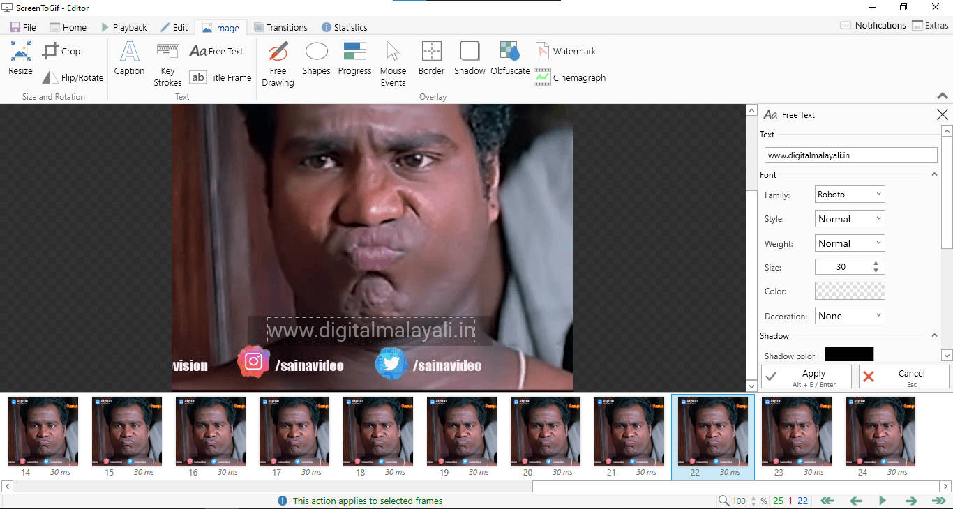Viewport: 953px width, 509px height.
Task: Collapse the ribbon with the chevron
Action: 943,96
